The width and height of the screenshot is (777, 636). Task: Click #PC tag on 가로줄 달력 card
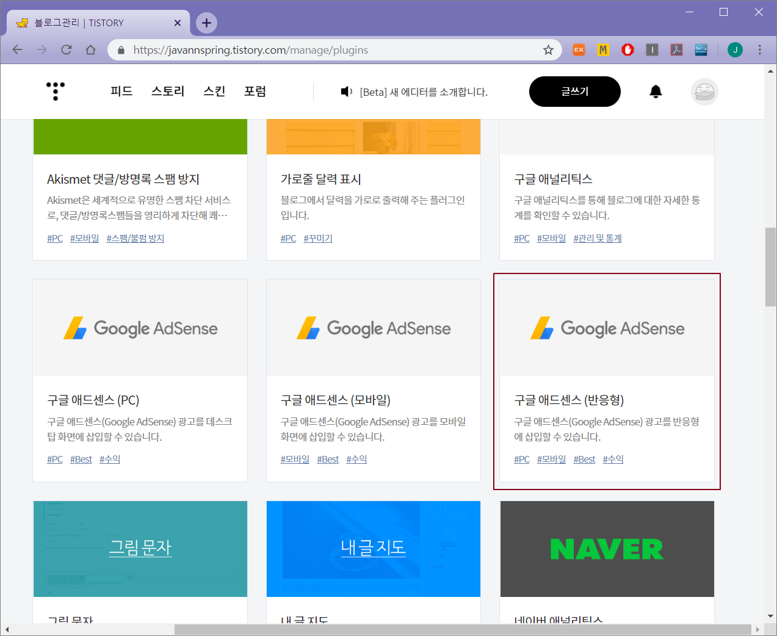(288, 239)
